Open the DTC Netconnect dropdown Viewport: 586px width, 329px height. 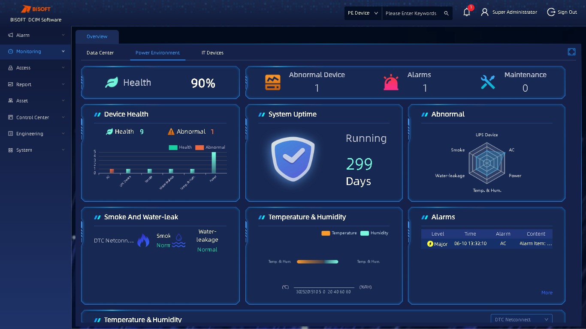click(x=521, y=320)
